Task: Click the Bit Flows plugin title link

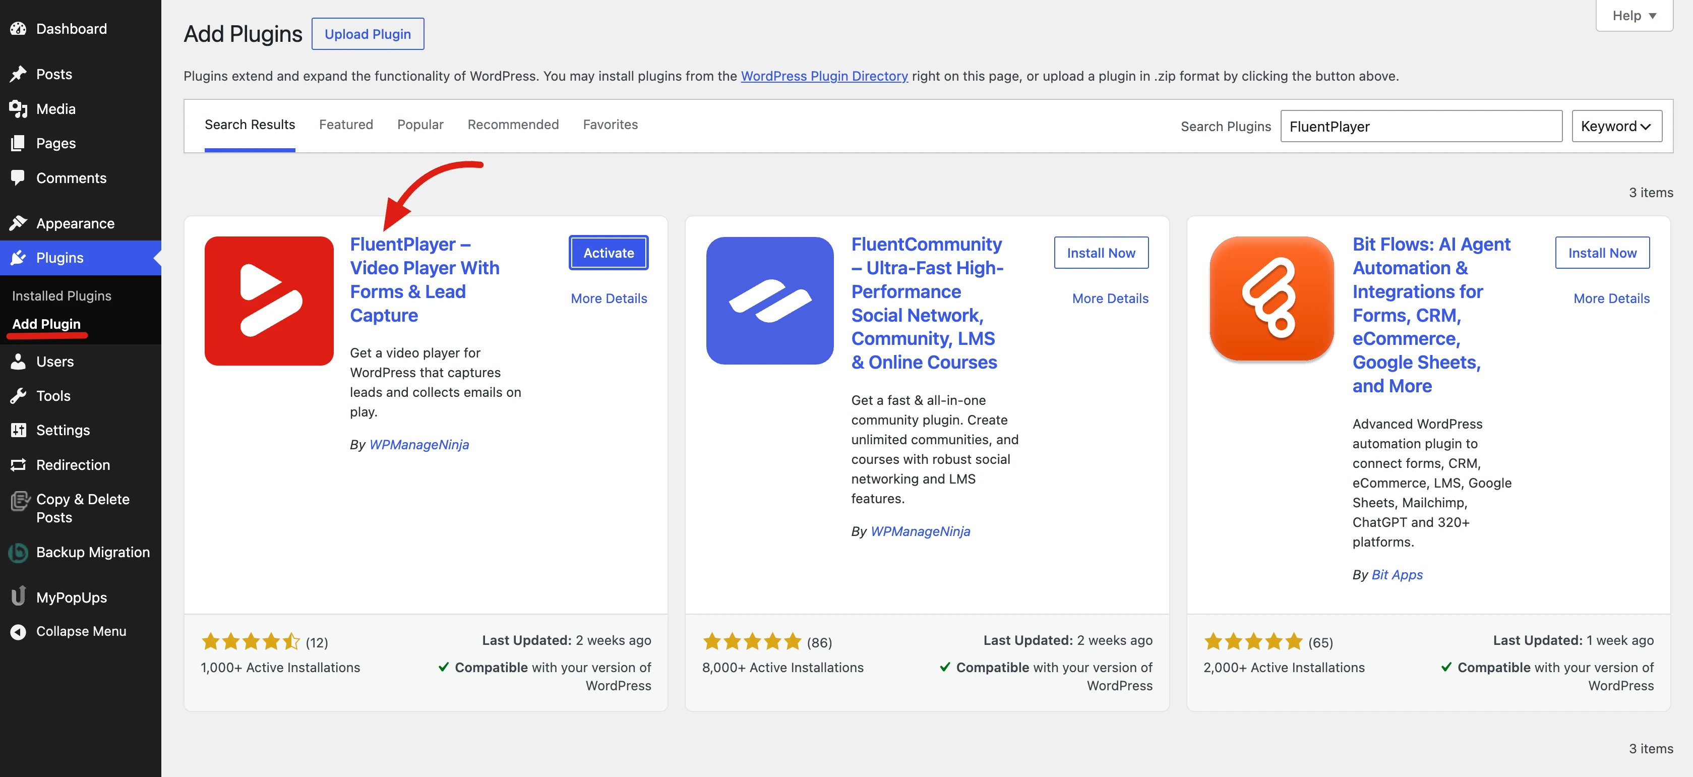Action: pos(1431,315)
